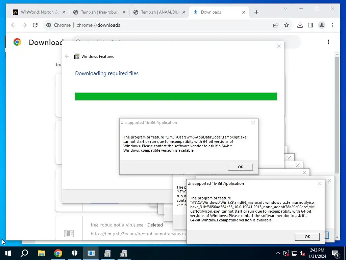This screenshot has width=346, height=260.
Task: Open the Windows Start menu
Action: pyautogui.click(x=8, y=253)
